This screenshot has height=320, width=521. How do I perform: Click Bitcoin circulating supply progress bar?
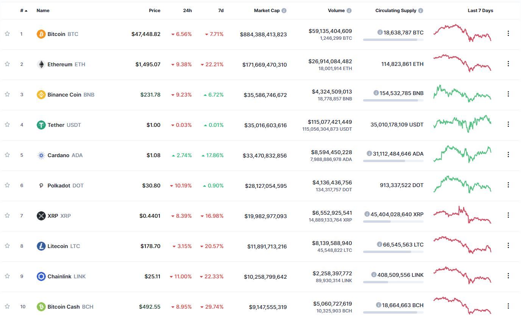tap(393, 40)
